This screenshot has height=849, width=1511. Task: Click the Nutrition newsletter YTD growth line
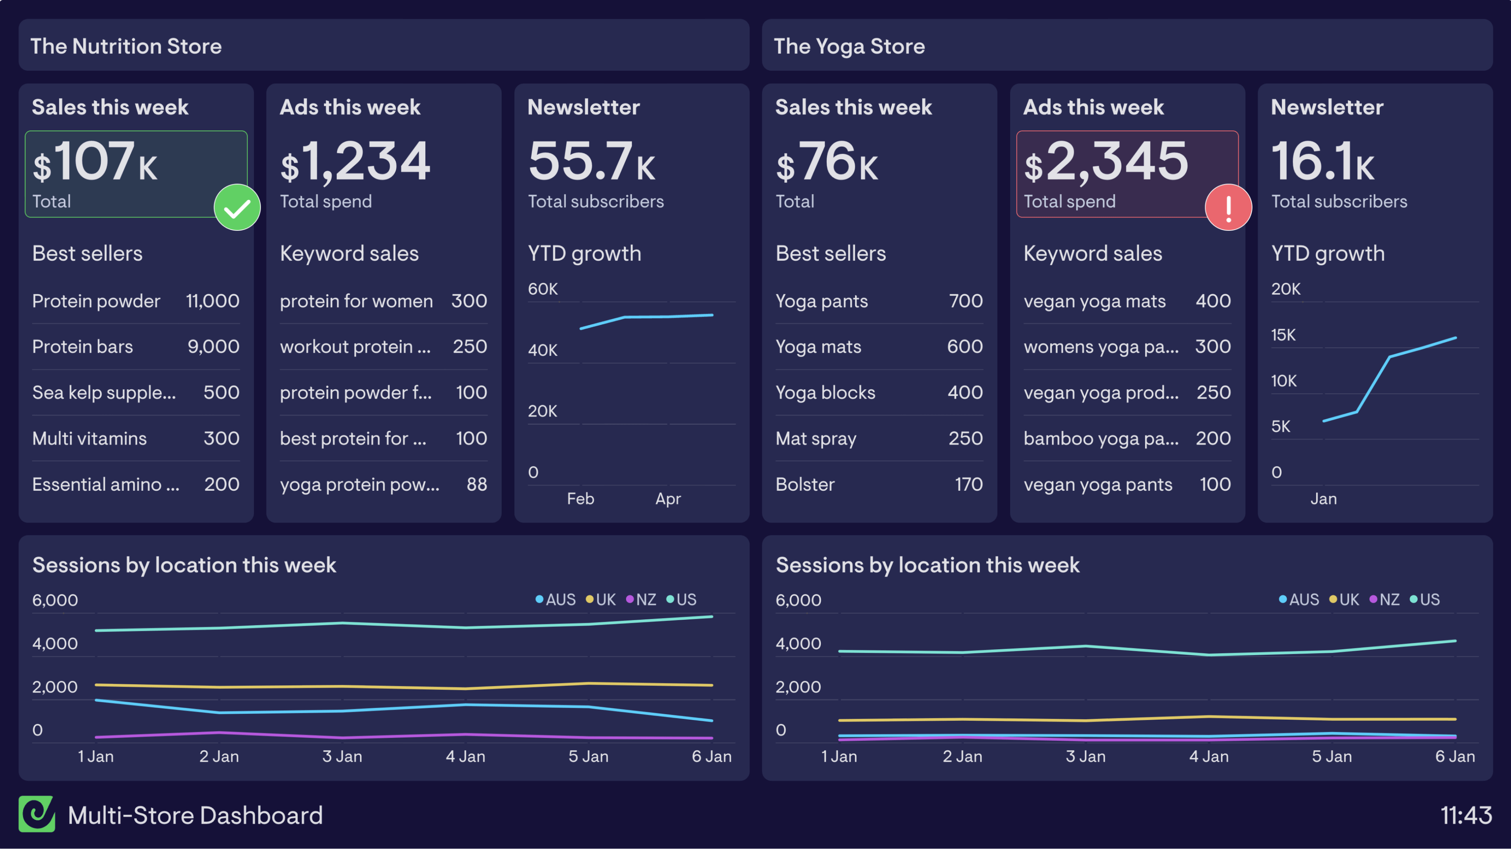645,317
